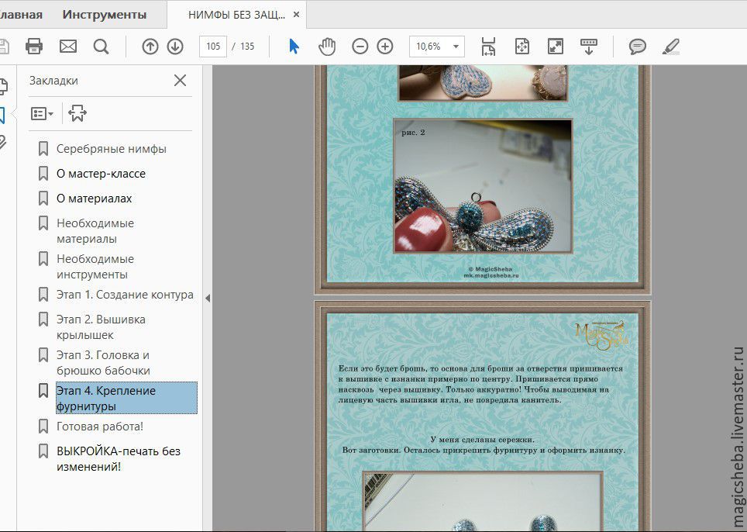The height and width of the screenshot is (532, 747).
Task: Click the page number field 105
Action: [213, 47]
